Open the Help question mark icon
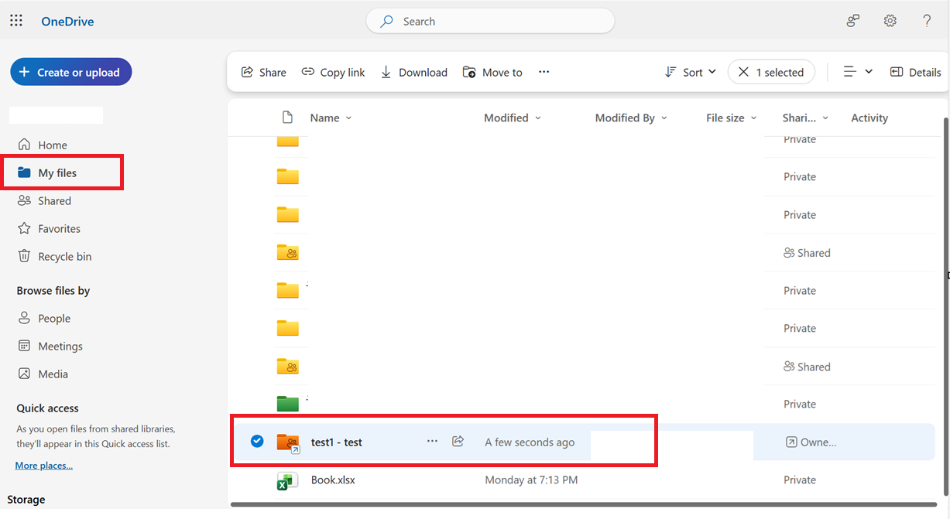 pos(927,21)
